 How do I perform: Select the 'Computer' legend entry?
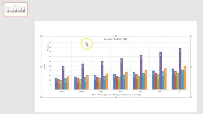coord(117,95)
